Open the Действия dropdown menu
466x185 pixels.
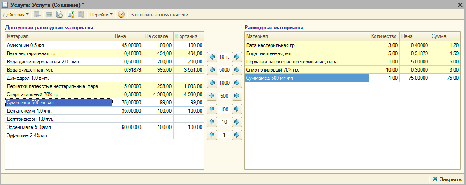pos(16,14)
